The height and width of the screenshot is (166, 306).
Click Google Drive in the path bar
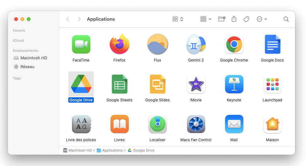tap(141, 150)
